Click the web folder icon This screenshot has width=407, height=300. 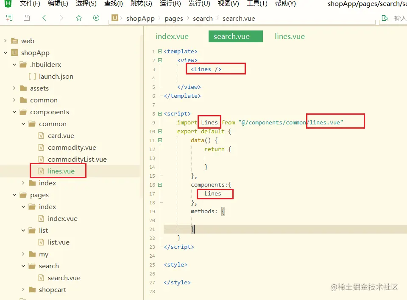pyautogui.click(x=14, y=41)
